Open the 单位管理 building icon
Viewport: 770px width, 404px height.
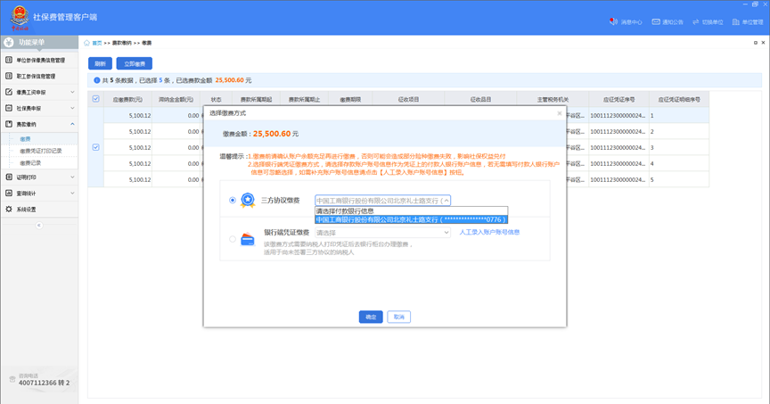(x=735, y=21)
